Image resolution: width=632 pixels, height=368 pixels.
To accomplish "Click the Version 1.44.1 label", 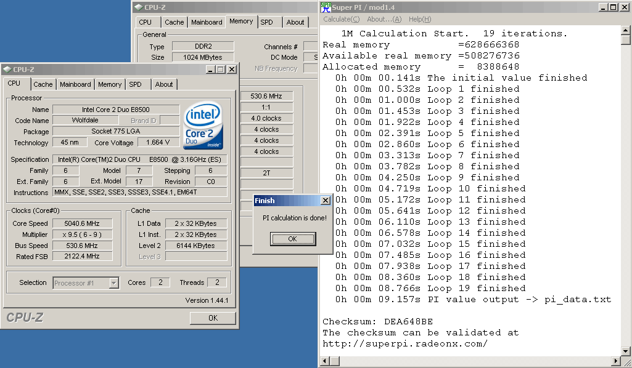I will click(x=207, y=300).
